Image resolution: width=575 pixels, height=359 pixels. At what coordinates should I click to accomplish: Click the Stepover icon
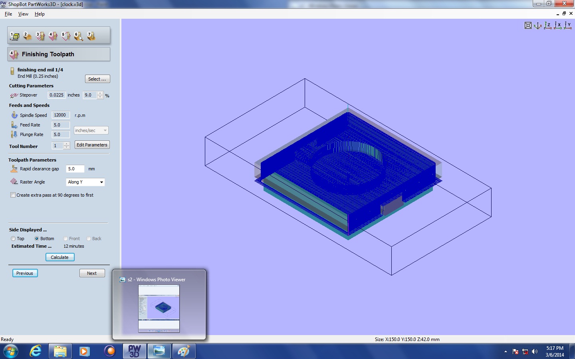click(14, 95)
